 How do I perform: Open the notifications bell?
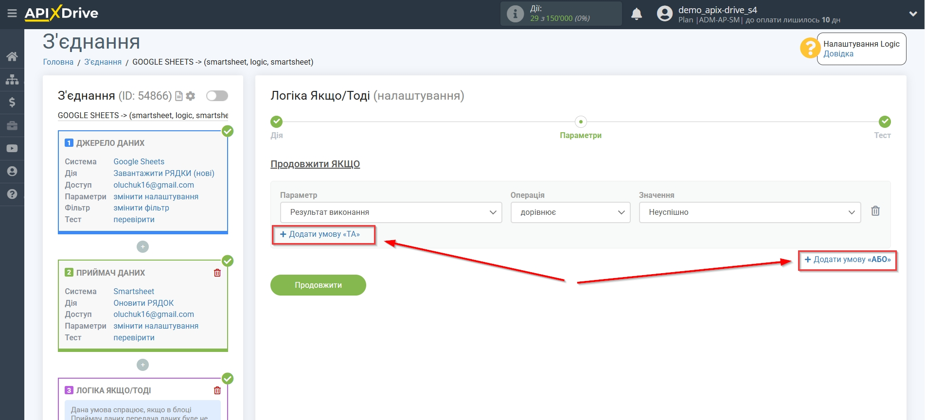(637, 14)
